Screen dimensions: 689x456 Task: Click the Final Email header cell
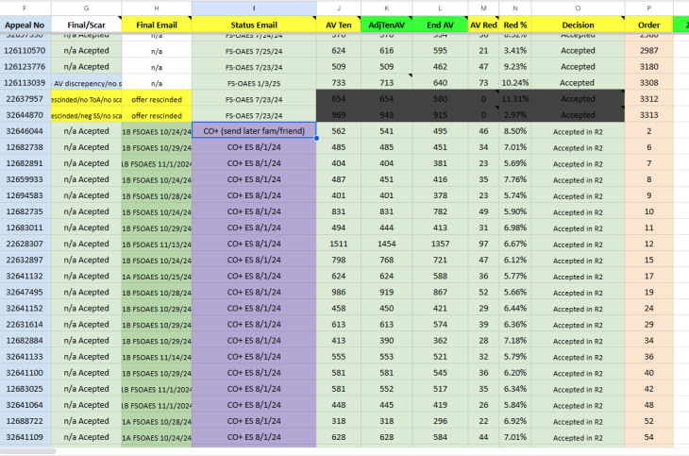coord(156,23)
